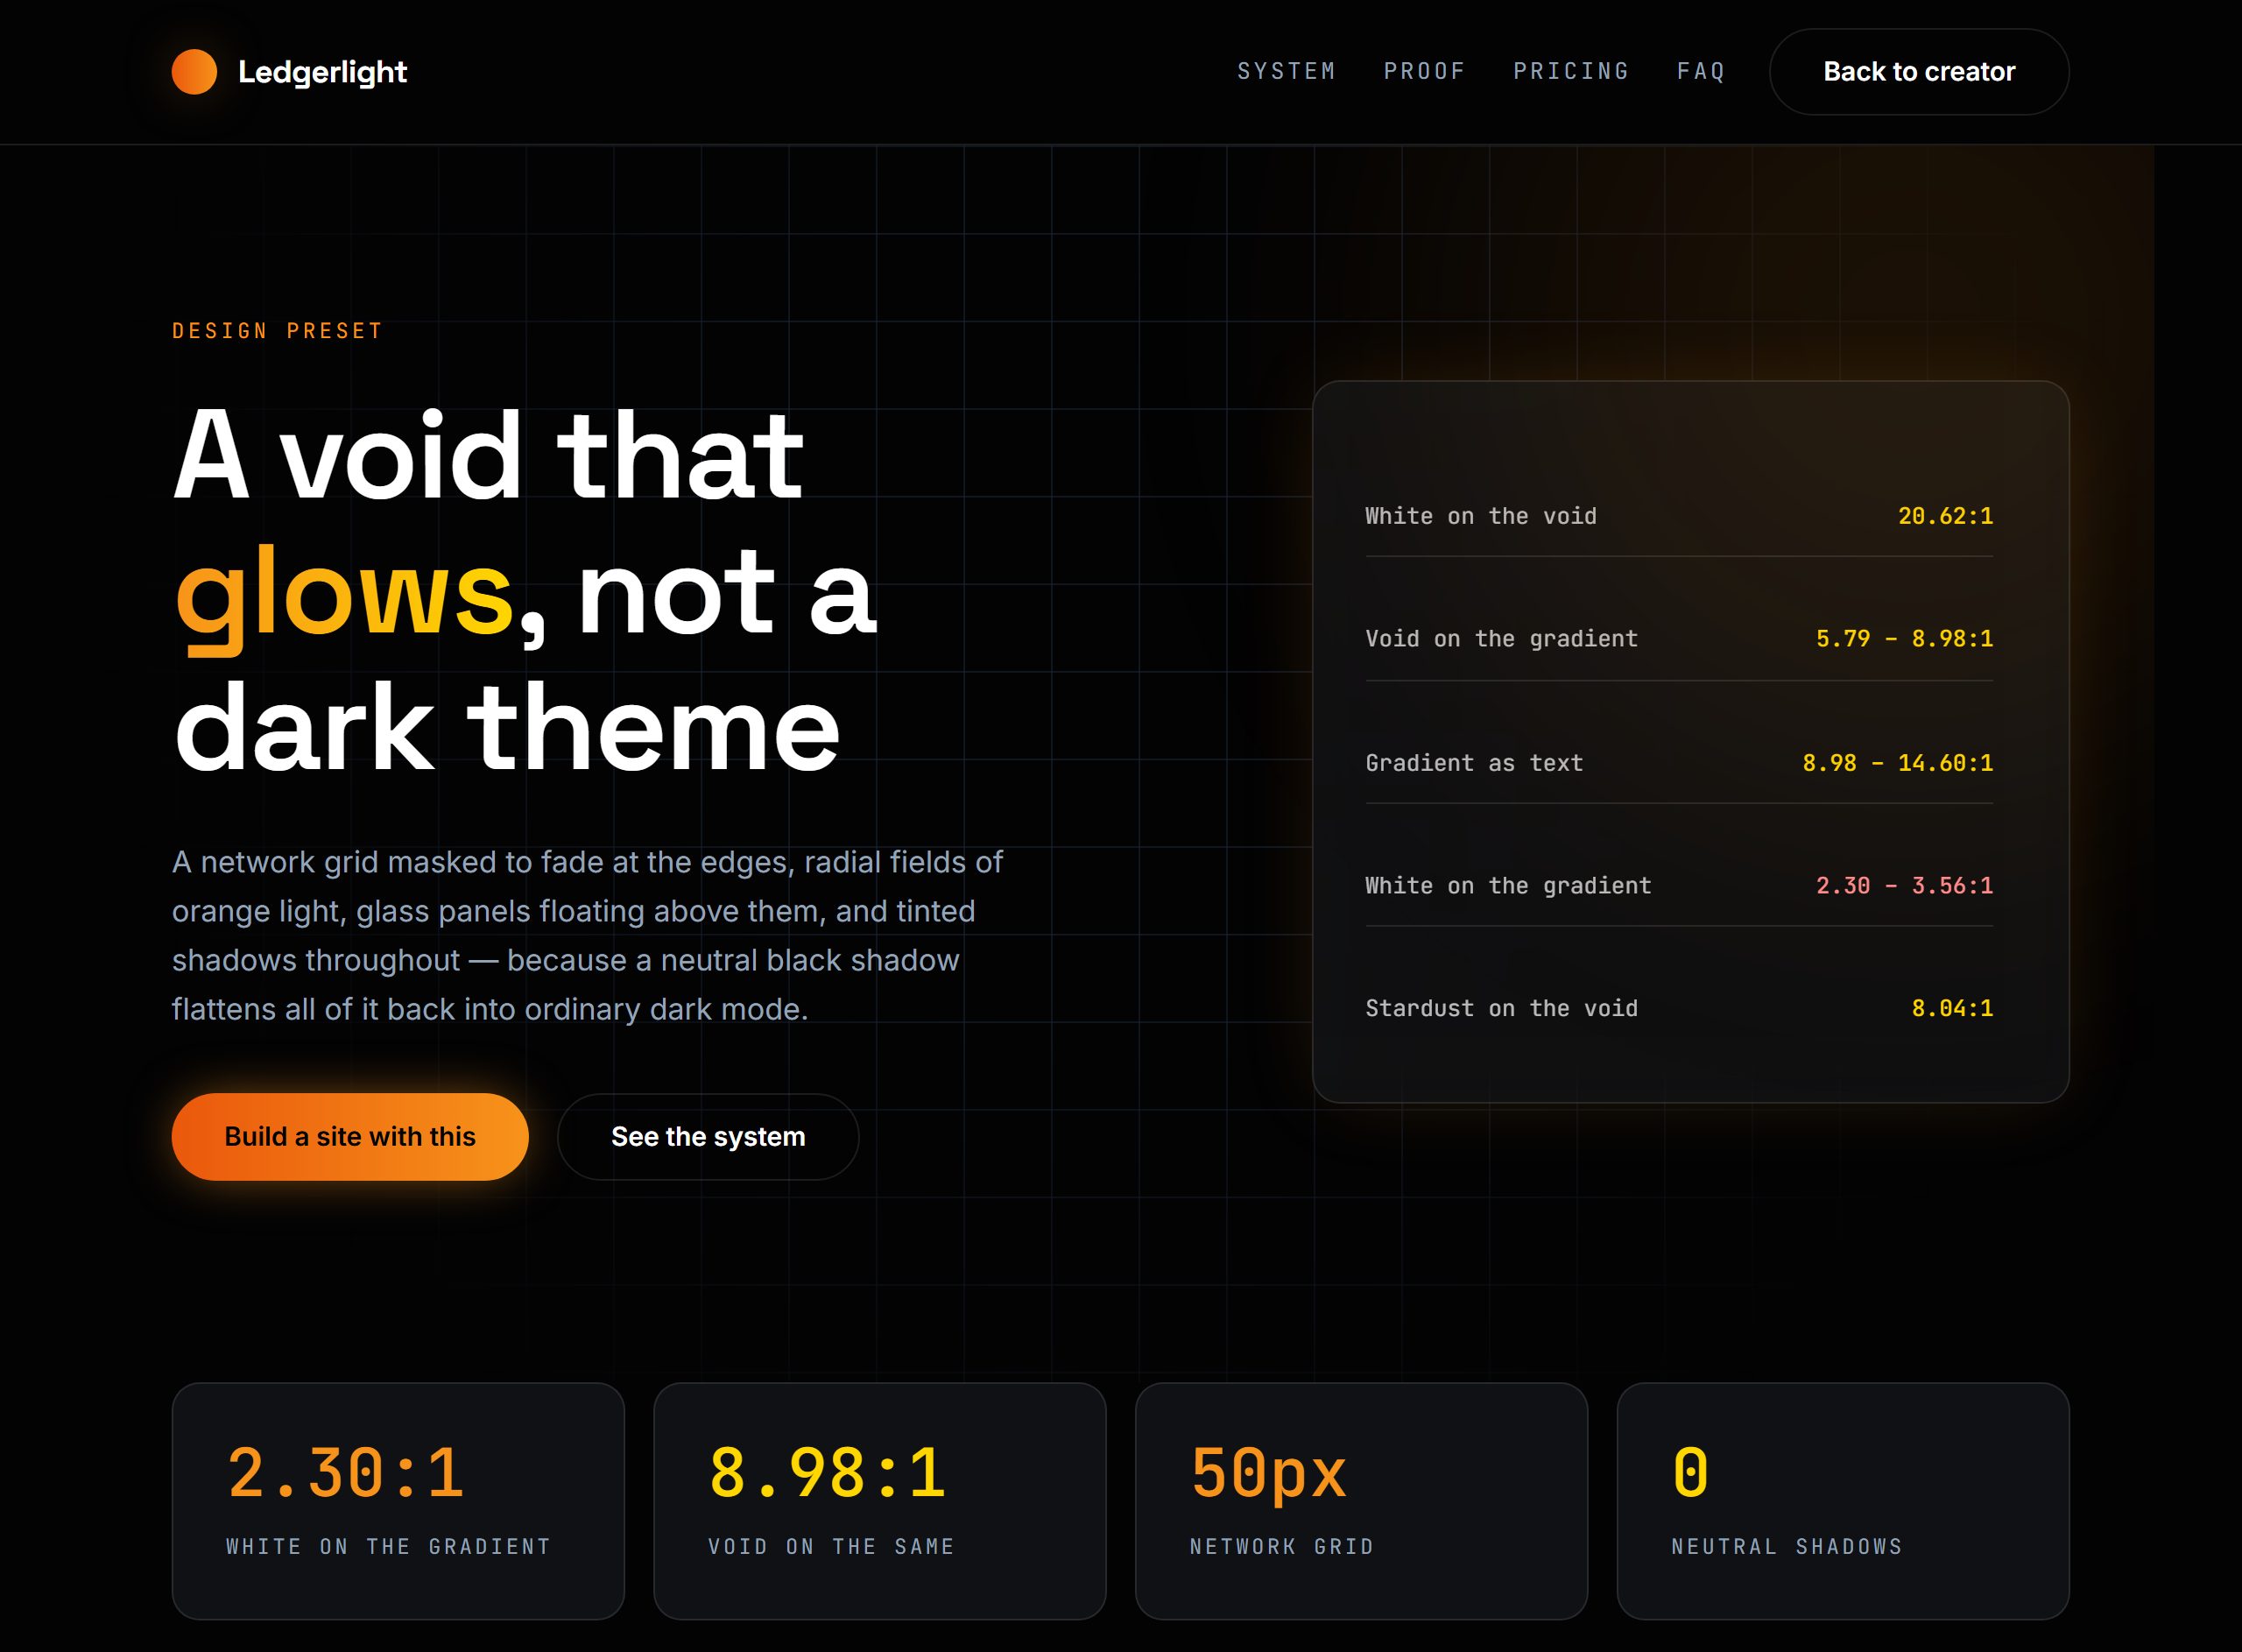Click the Back to creator button
Image resolution: width=2242 pixels, height=1652 pixels.
pos(1918,72)
